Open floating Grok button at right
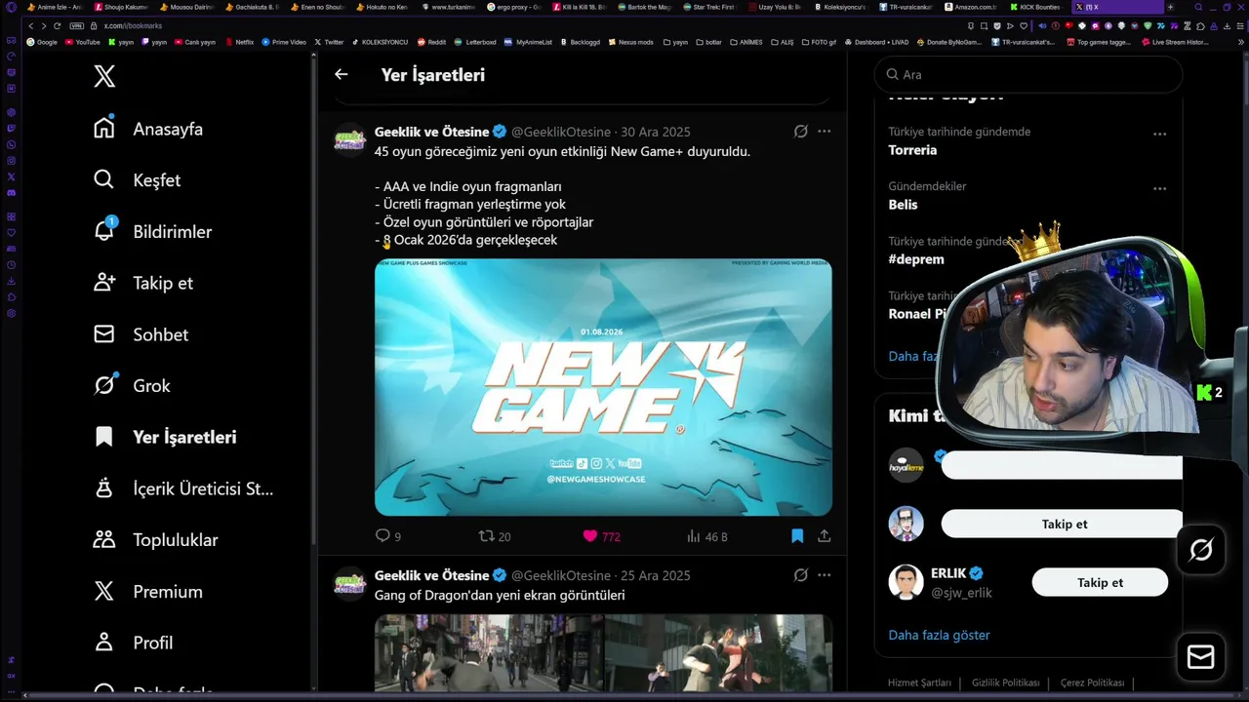The image size is (1249, 702). [1201, 550]
